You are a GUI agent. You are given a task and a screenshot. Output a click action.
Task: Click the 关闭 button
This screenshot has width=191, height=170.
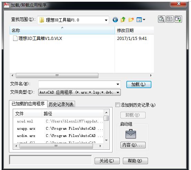click(x=107, y=161)
